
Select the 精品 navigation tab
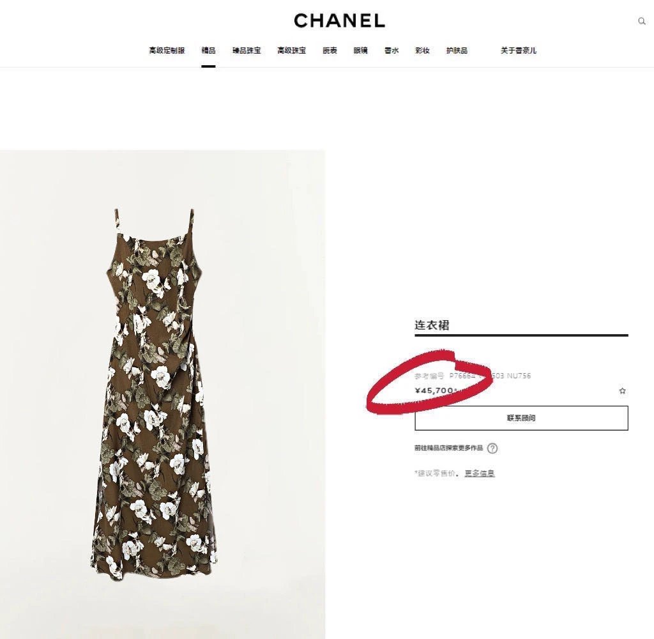coord(208,50)
